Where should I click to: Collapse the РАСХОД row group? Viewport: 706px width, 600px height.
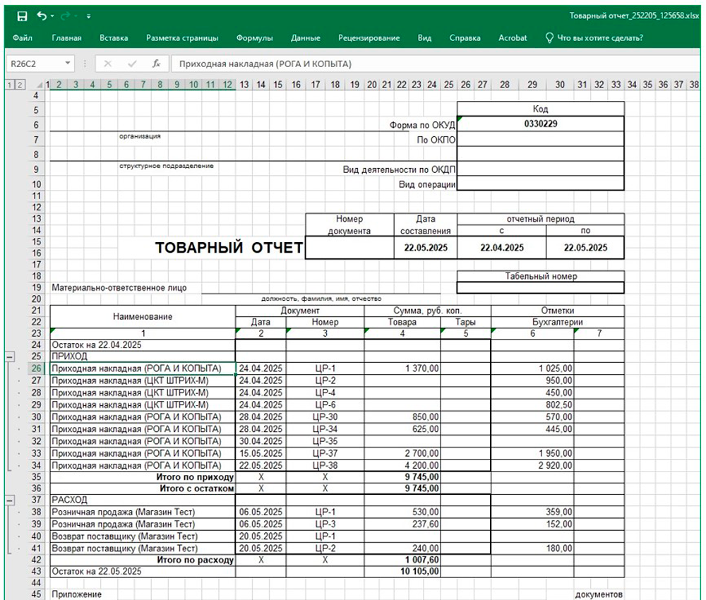[x=9, y=500]
